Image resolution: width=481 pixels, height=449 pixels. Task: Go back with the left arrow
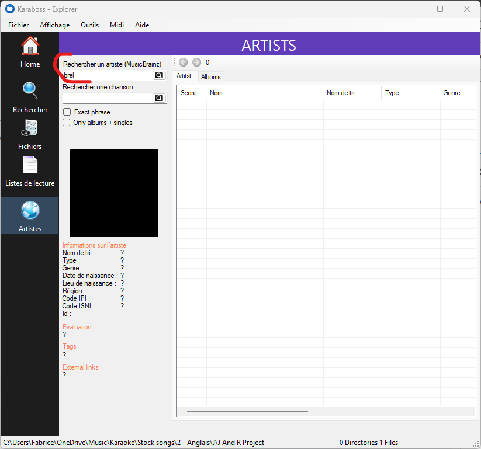pyautogui.click(x=183, y=62)
